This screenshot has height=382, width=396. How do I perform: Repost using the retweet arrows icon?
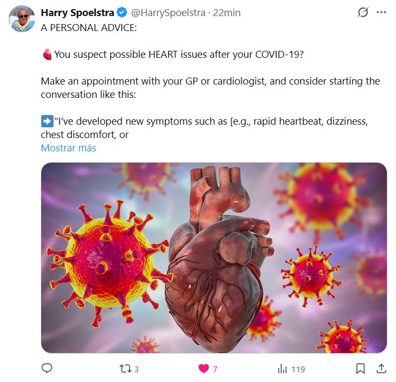[x=124, y=368]
